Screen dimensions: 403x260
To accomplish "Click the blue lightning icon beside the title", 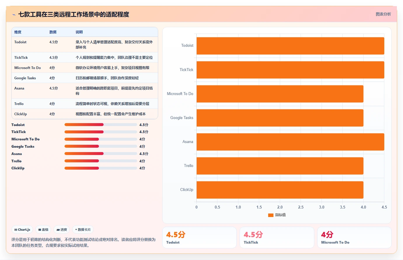I will pyautogui.click(x=14, y=15).
